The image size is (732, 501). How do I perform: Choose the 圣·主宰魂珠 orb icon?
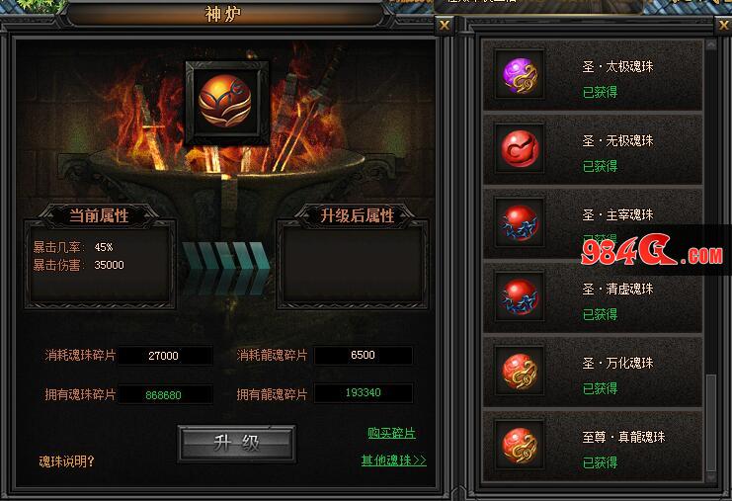click(x=520, y=222)
